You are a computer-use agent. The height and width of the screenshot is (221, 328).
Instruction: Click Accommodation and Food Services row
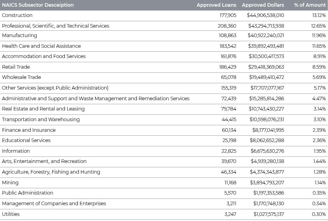(164, 56)
